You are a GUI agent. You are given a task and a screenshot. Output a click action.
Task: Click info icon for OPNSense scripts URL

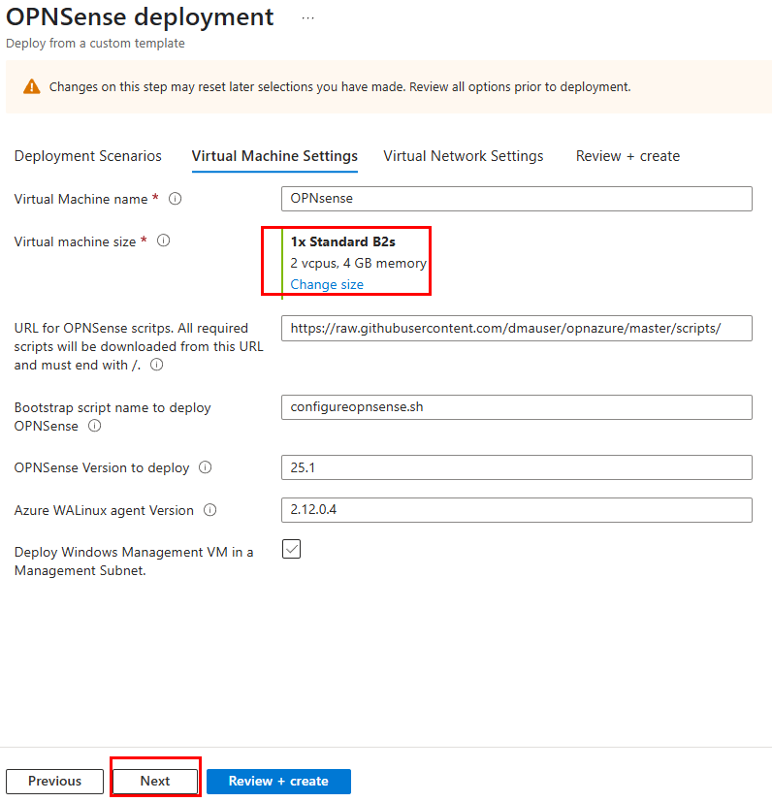tap(156, 365)
